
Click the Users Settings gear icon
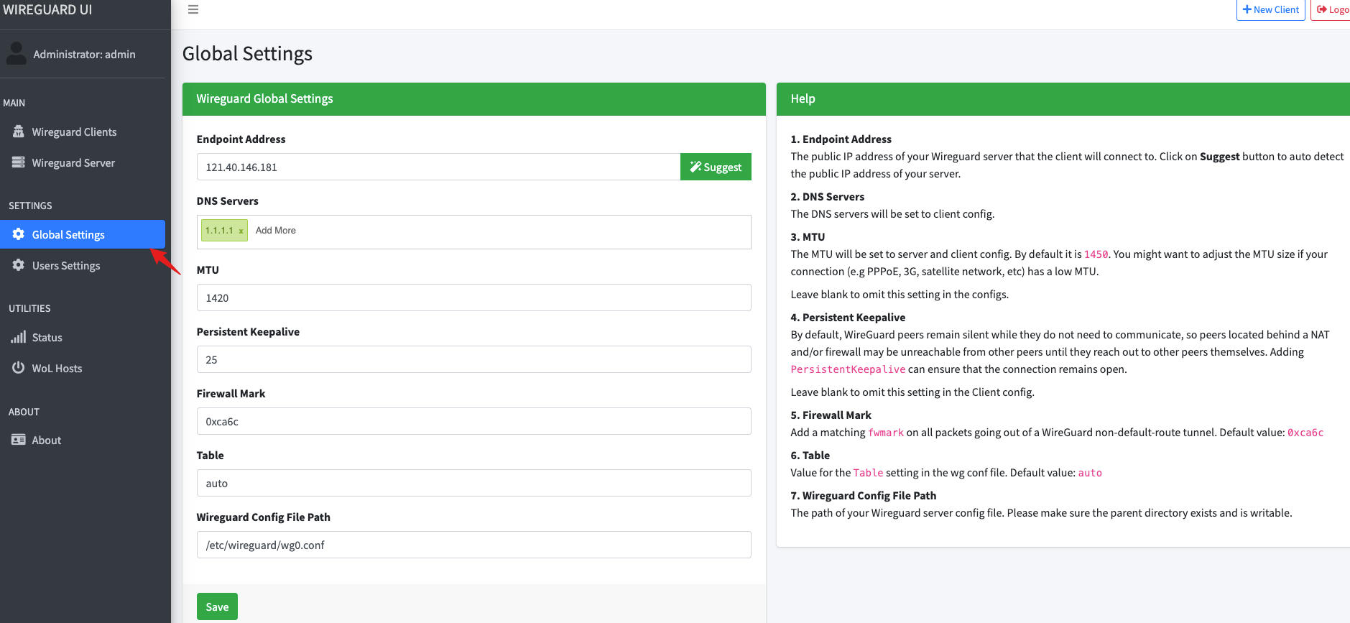19,265
